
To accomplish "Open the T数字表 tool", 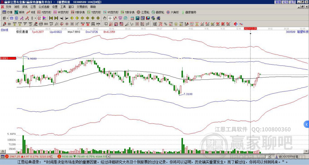I will pos(128,12).
